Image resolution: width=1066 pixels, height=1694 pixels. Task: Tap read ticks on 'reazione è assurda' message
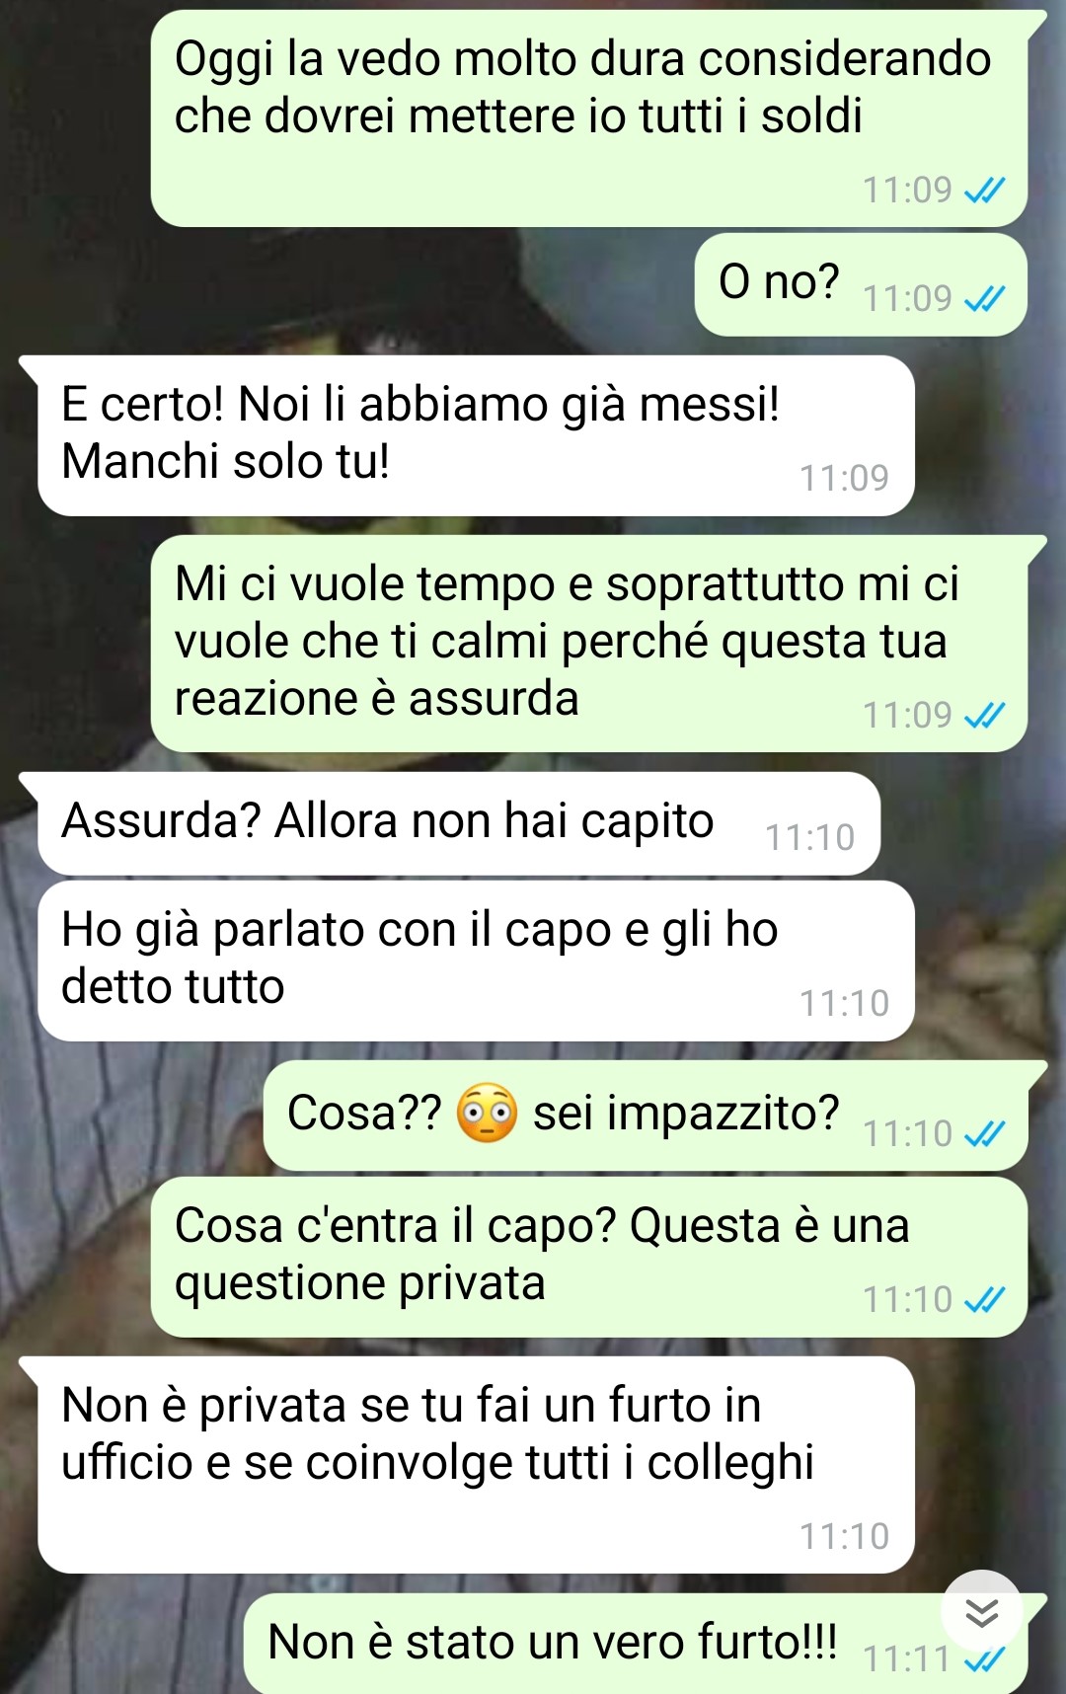(x=984, y=715)
